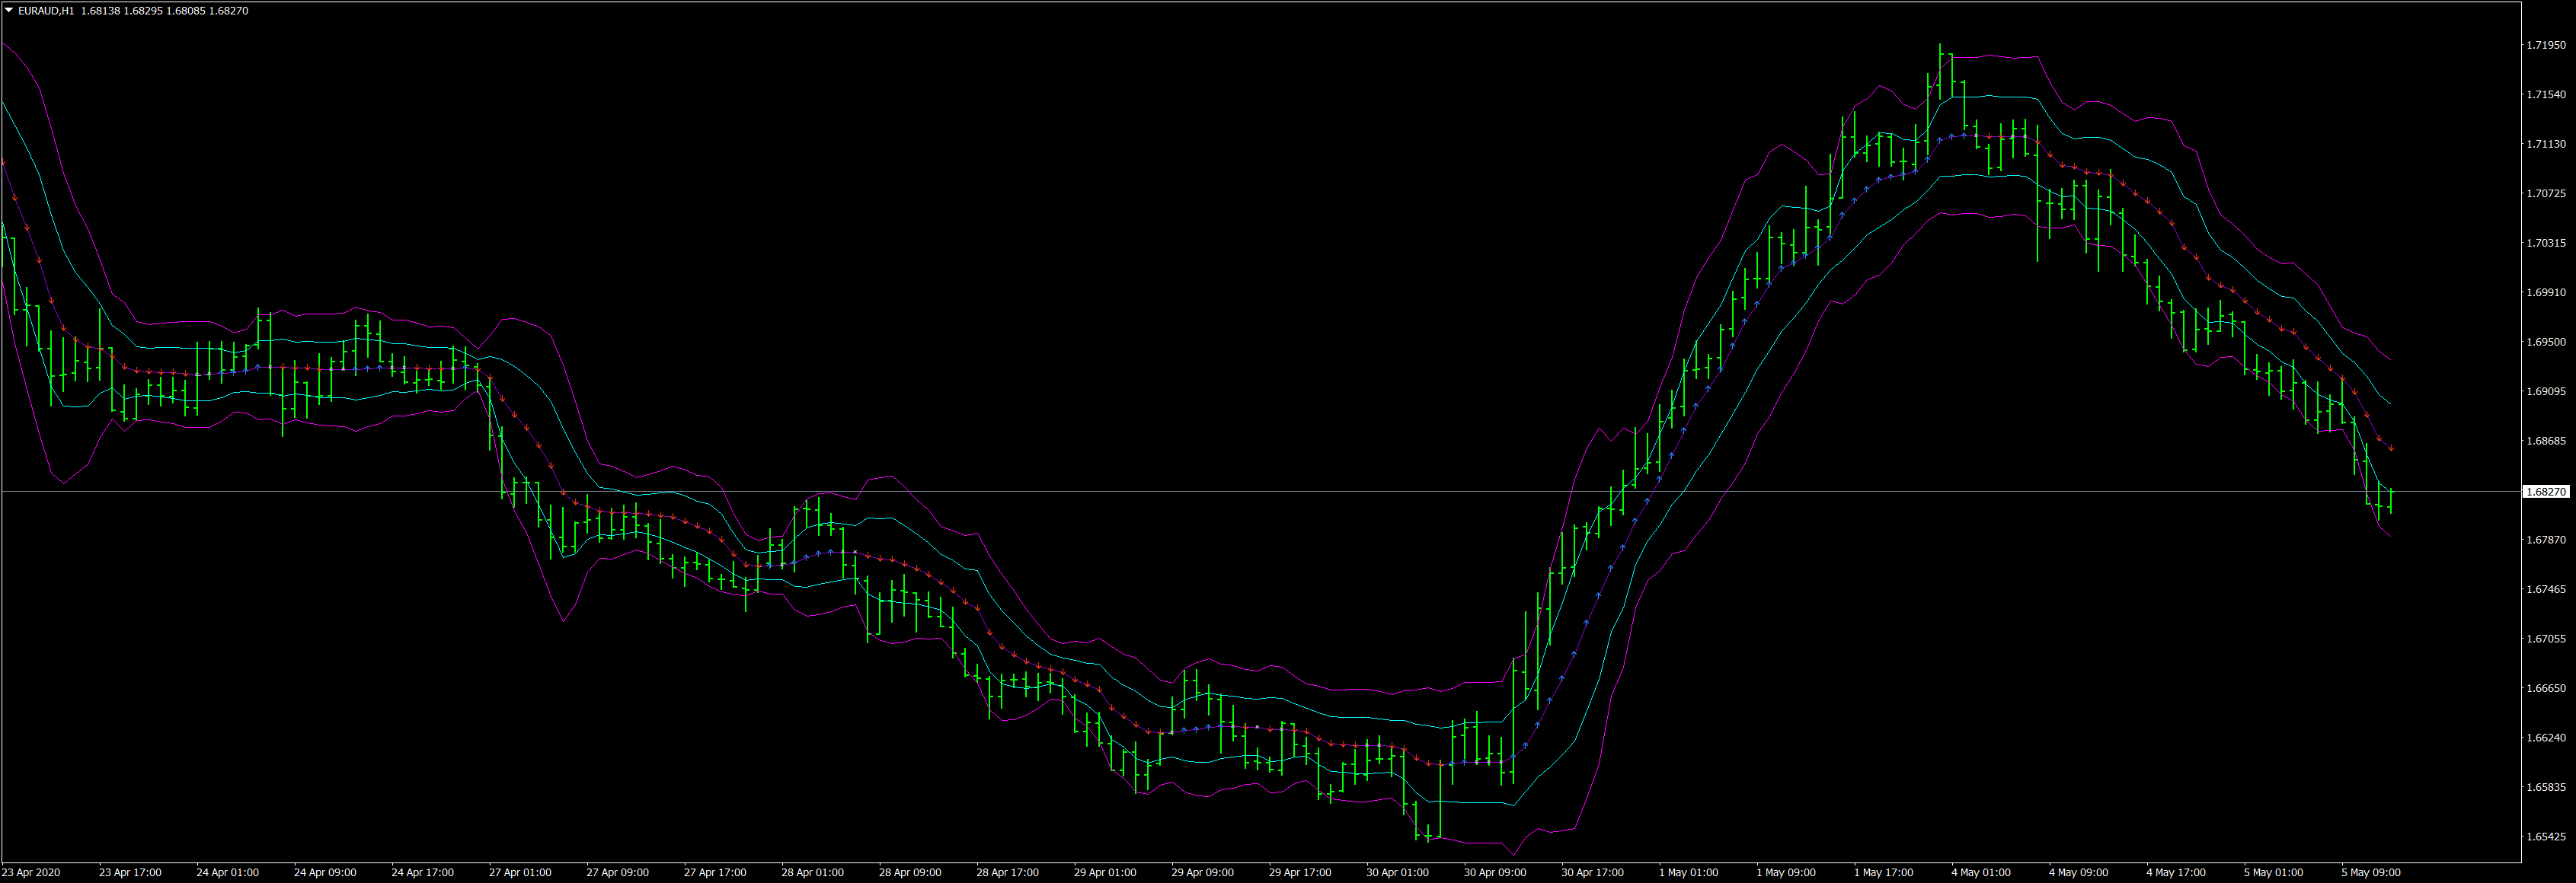Click the 1.71950 price scale label

point(2546,45)
